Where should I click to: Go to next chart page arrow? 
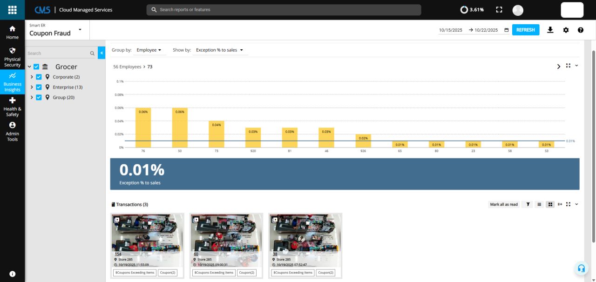pyautogui.click(x=559, y=67)
